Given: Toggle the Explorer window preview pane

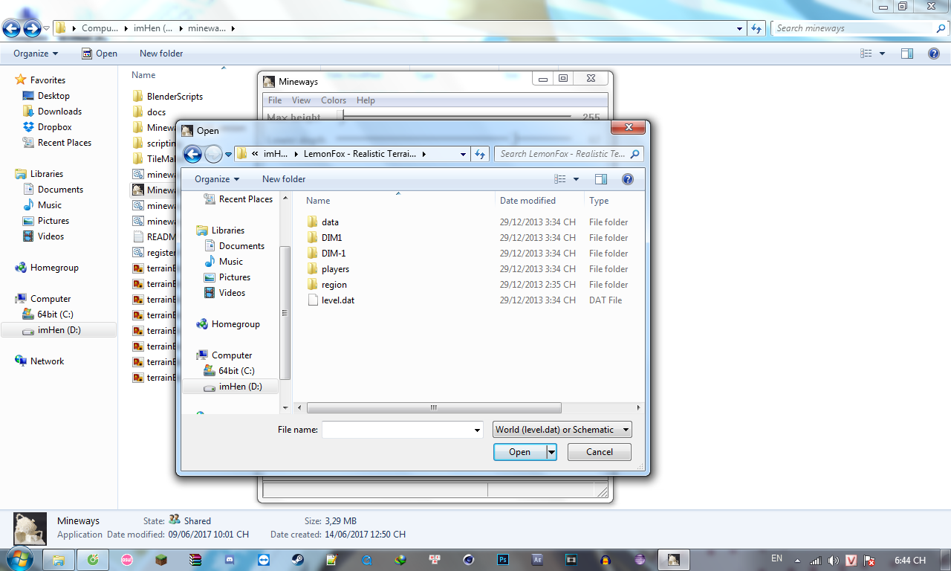Looking at the screenshot, I should pyautogui.click(x=907, y=54).
